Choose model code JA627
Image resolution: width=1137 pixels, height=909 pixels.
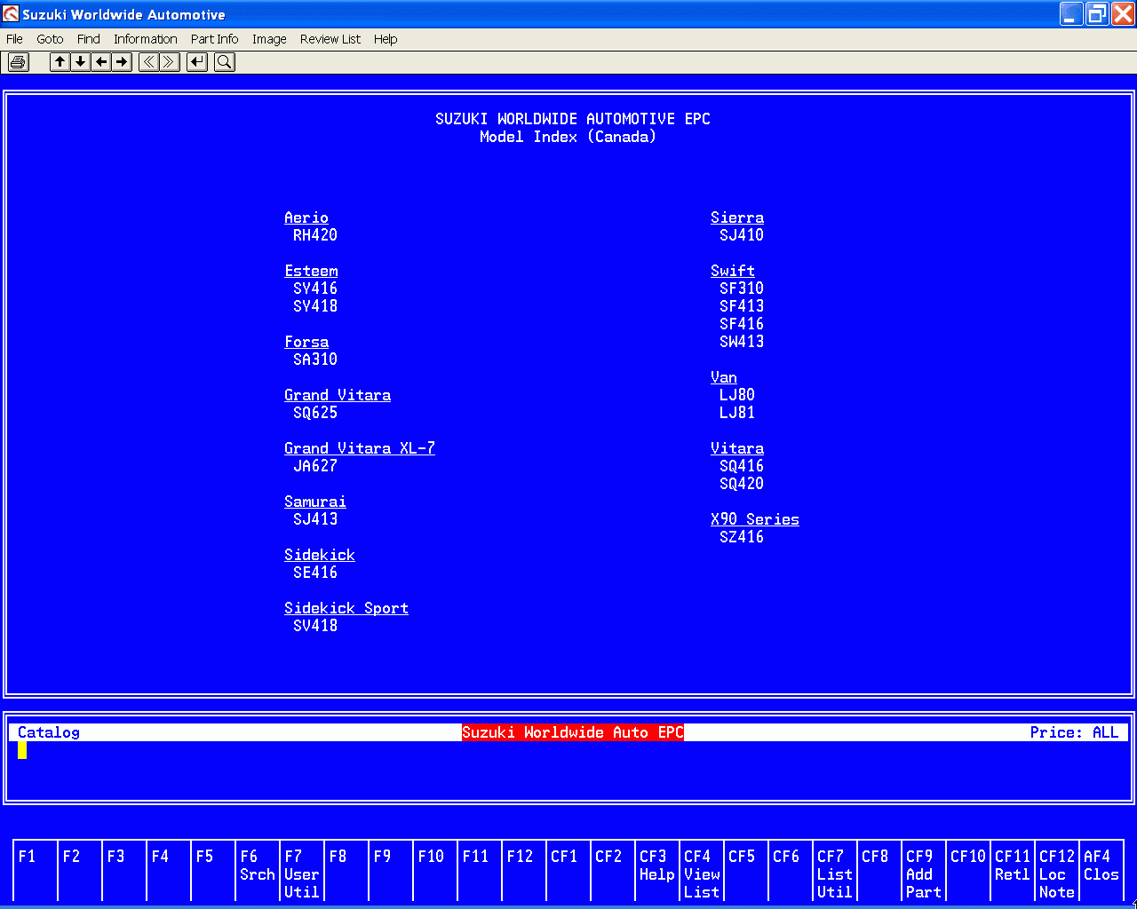[315, 466]
